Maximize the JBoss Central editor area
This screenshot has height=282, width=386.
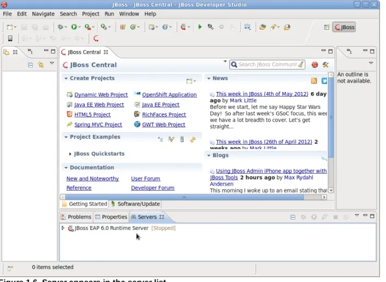tap(330, 51)
